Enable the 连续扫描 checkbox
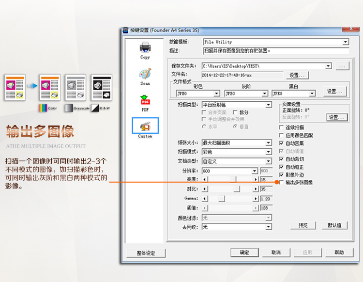This screenshot has height=282, width=363. coord(282,127)
